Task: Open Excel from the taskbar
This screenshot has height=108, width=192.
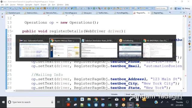Action: [x=109, y=105]
